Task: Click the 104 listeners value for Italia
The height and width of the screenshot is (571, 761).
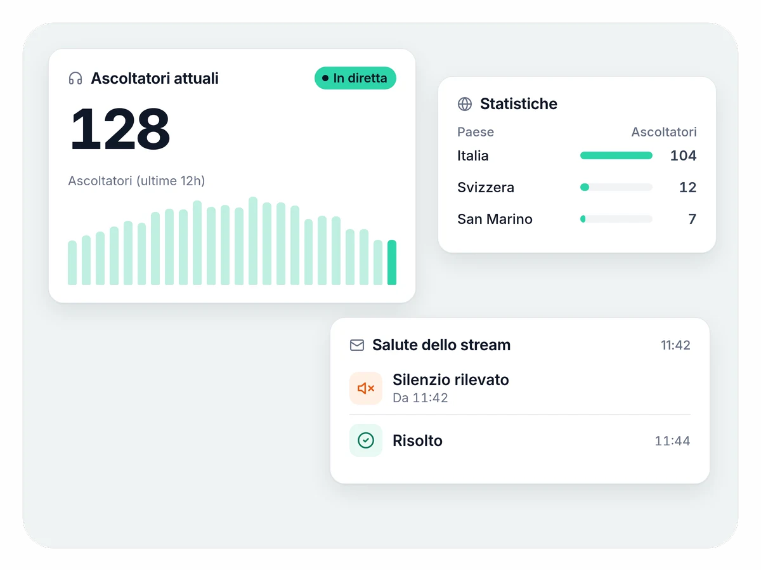Action: click(683, 155)
